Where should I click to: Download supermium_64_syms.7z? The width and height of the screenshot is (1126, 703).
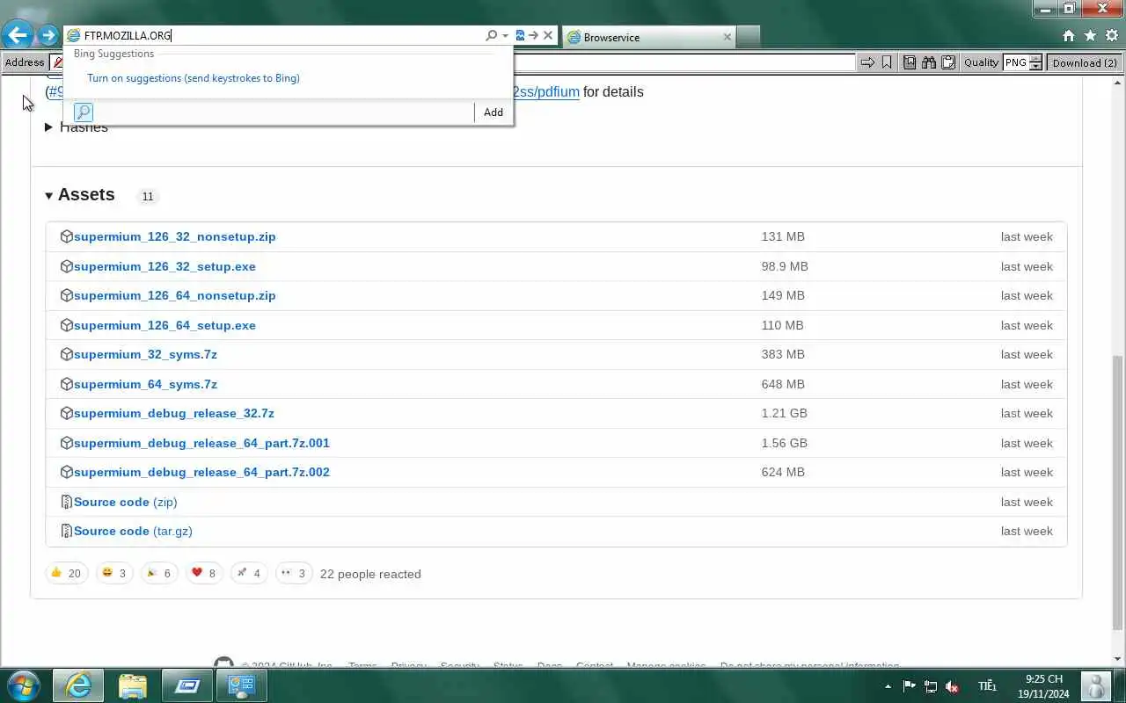pos(145,384)
